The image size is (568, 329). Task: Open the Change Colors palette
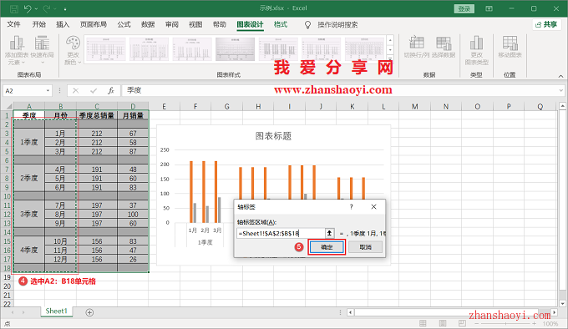click(73, 50)
